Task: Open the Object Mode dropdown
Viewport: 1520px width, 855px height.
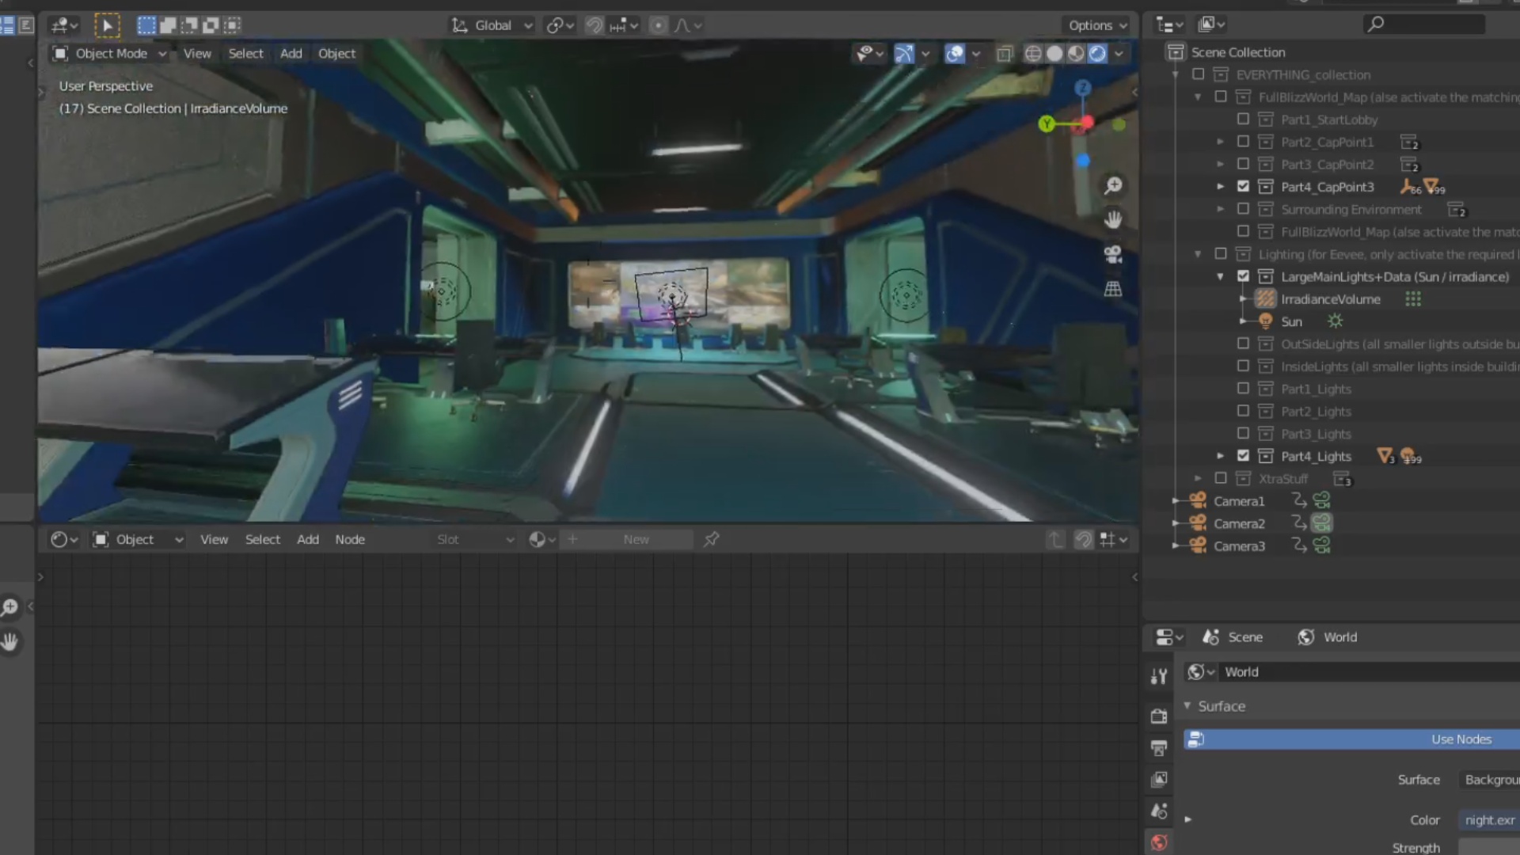Action: [109, 53]
